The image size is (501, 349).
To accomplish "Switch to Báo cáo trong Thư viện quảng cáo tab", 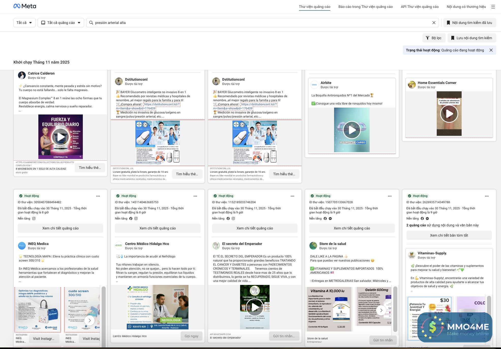I will click(365, 7).
